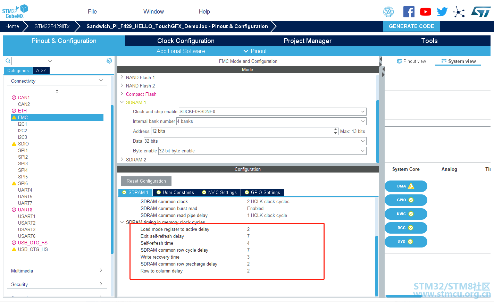Open the GPIO Settings tab
Image resolution: width=494 pixels, height=302 pixels.
[x=262, y=192]
